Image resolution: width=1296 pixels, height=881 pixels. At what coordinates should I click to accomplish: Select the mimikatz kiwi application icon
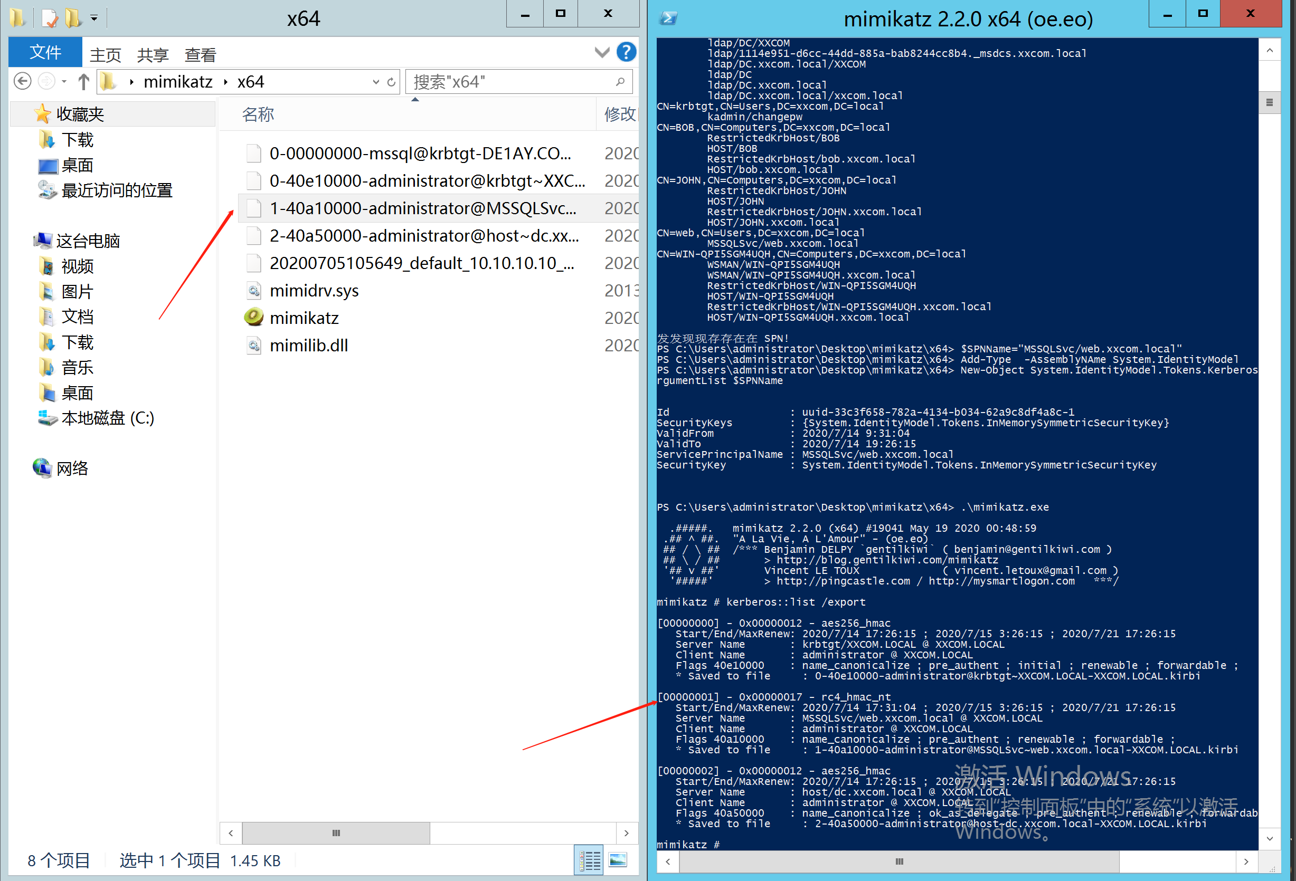(254, 318)
